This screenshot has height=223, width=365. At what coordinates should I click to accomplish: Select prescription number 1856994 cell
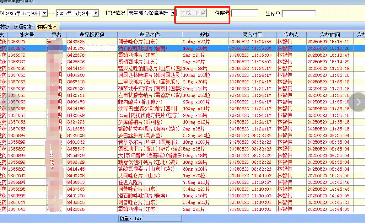point(26,182)
